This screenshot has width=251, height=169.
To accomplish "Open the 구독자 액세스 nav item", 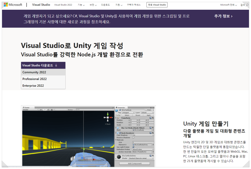I will pyautogui.click(x=134, y=5).
